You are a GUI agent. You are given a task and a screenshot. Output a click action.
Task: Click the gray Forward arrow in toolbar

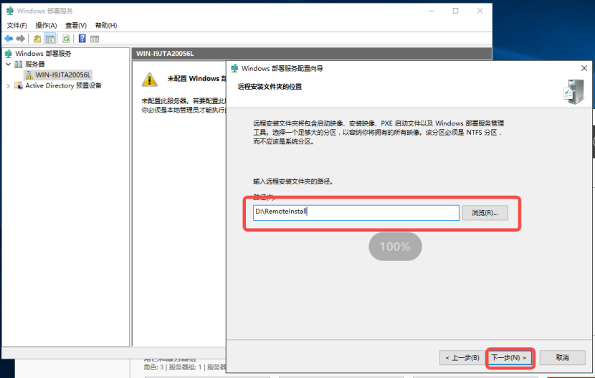pos(21,39)
